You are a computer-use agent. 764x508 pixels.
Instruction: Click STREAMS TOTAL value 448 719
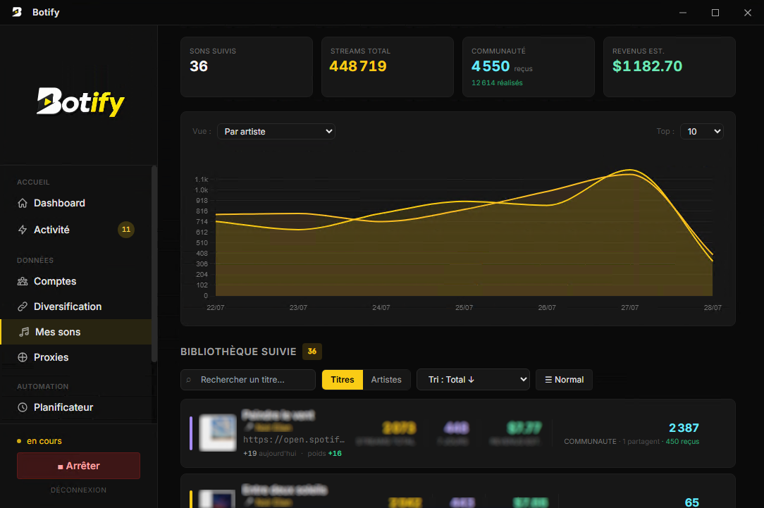pyautogui.click(x=358, y=66)
